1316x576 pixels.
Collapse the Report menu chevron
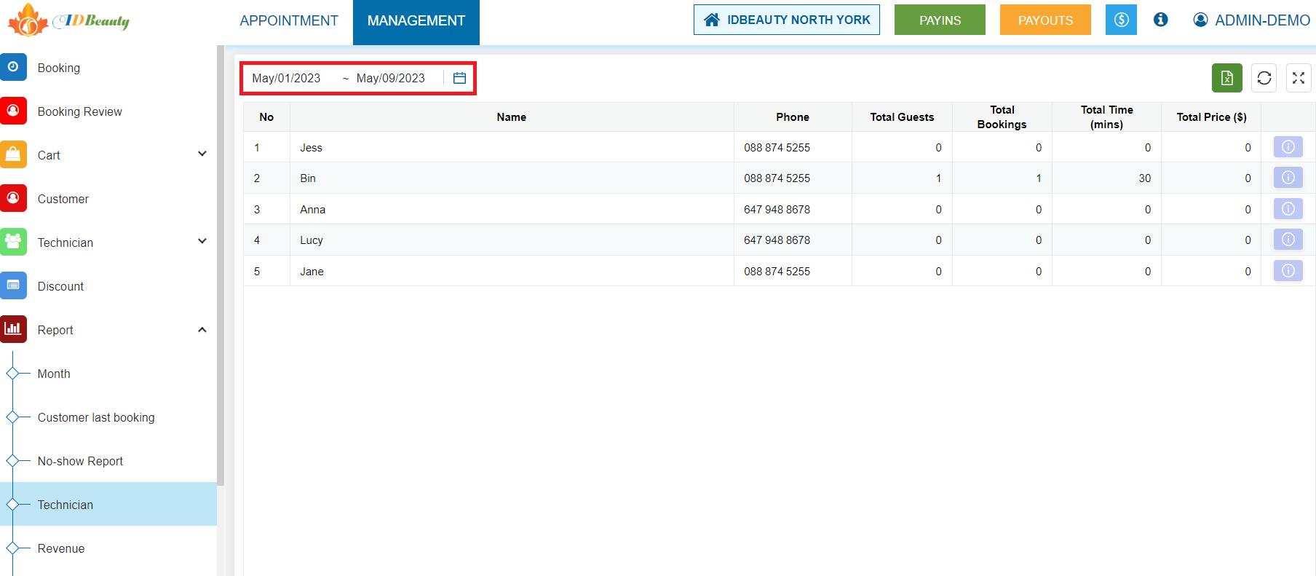[x=202, y=330]
